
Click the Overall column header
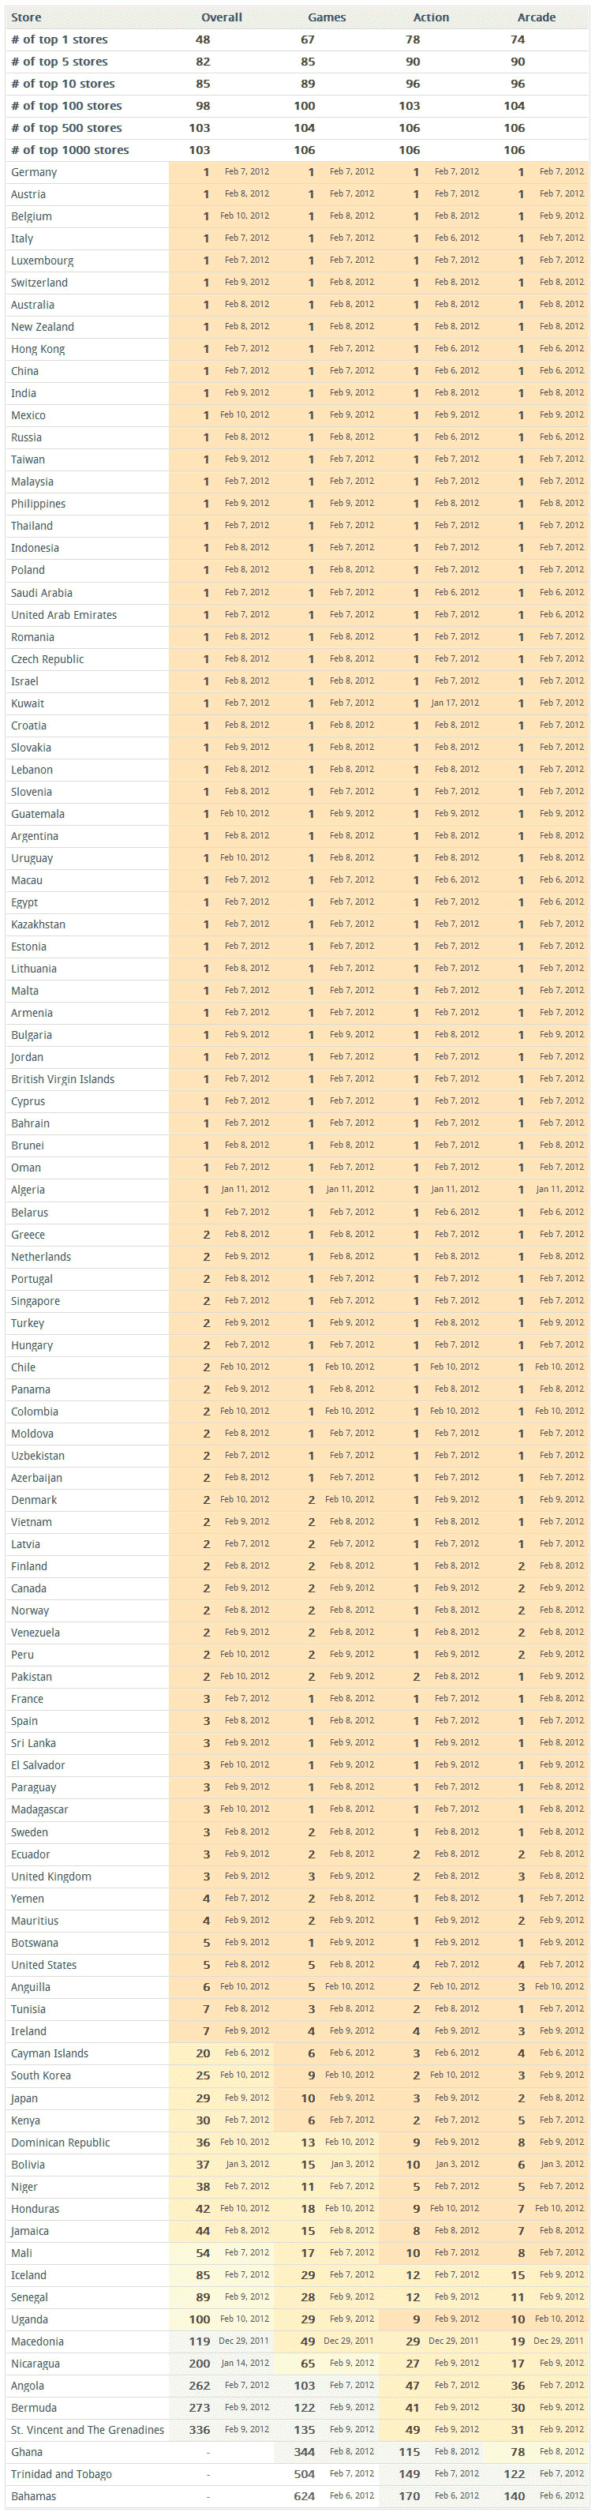(222, 17)
